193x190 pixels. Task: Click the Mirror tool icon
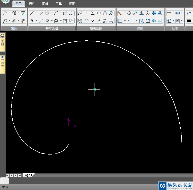(x=142, y=13)
